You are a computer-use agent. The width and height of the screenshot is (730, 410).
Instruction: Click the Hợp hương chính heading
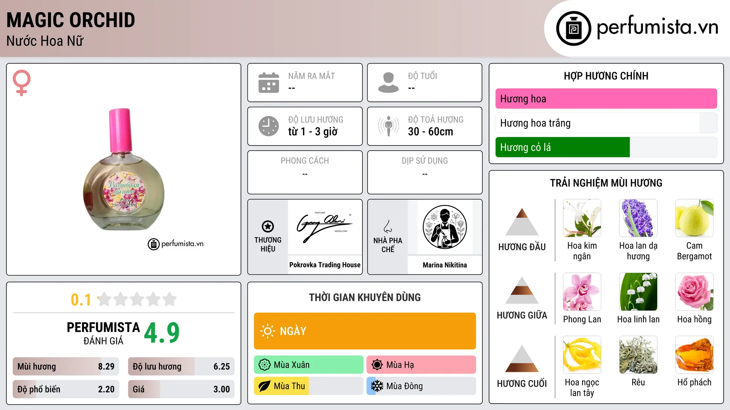[606, 76]
